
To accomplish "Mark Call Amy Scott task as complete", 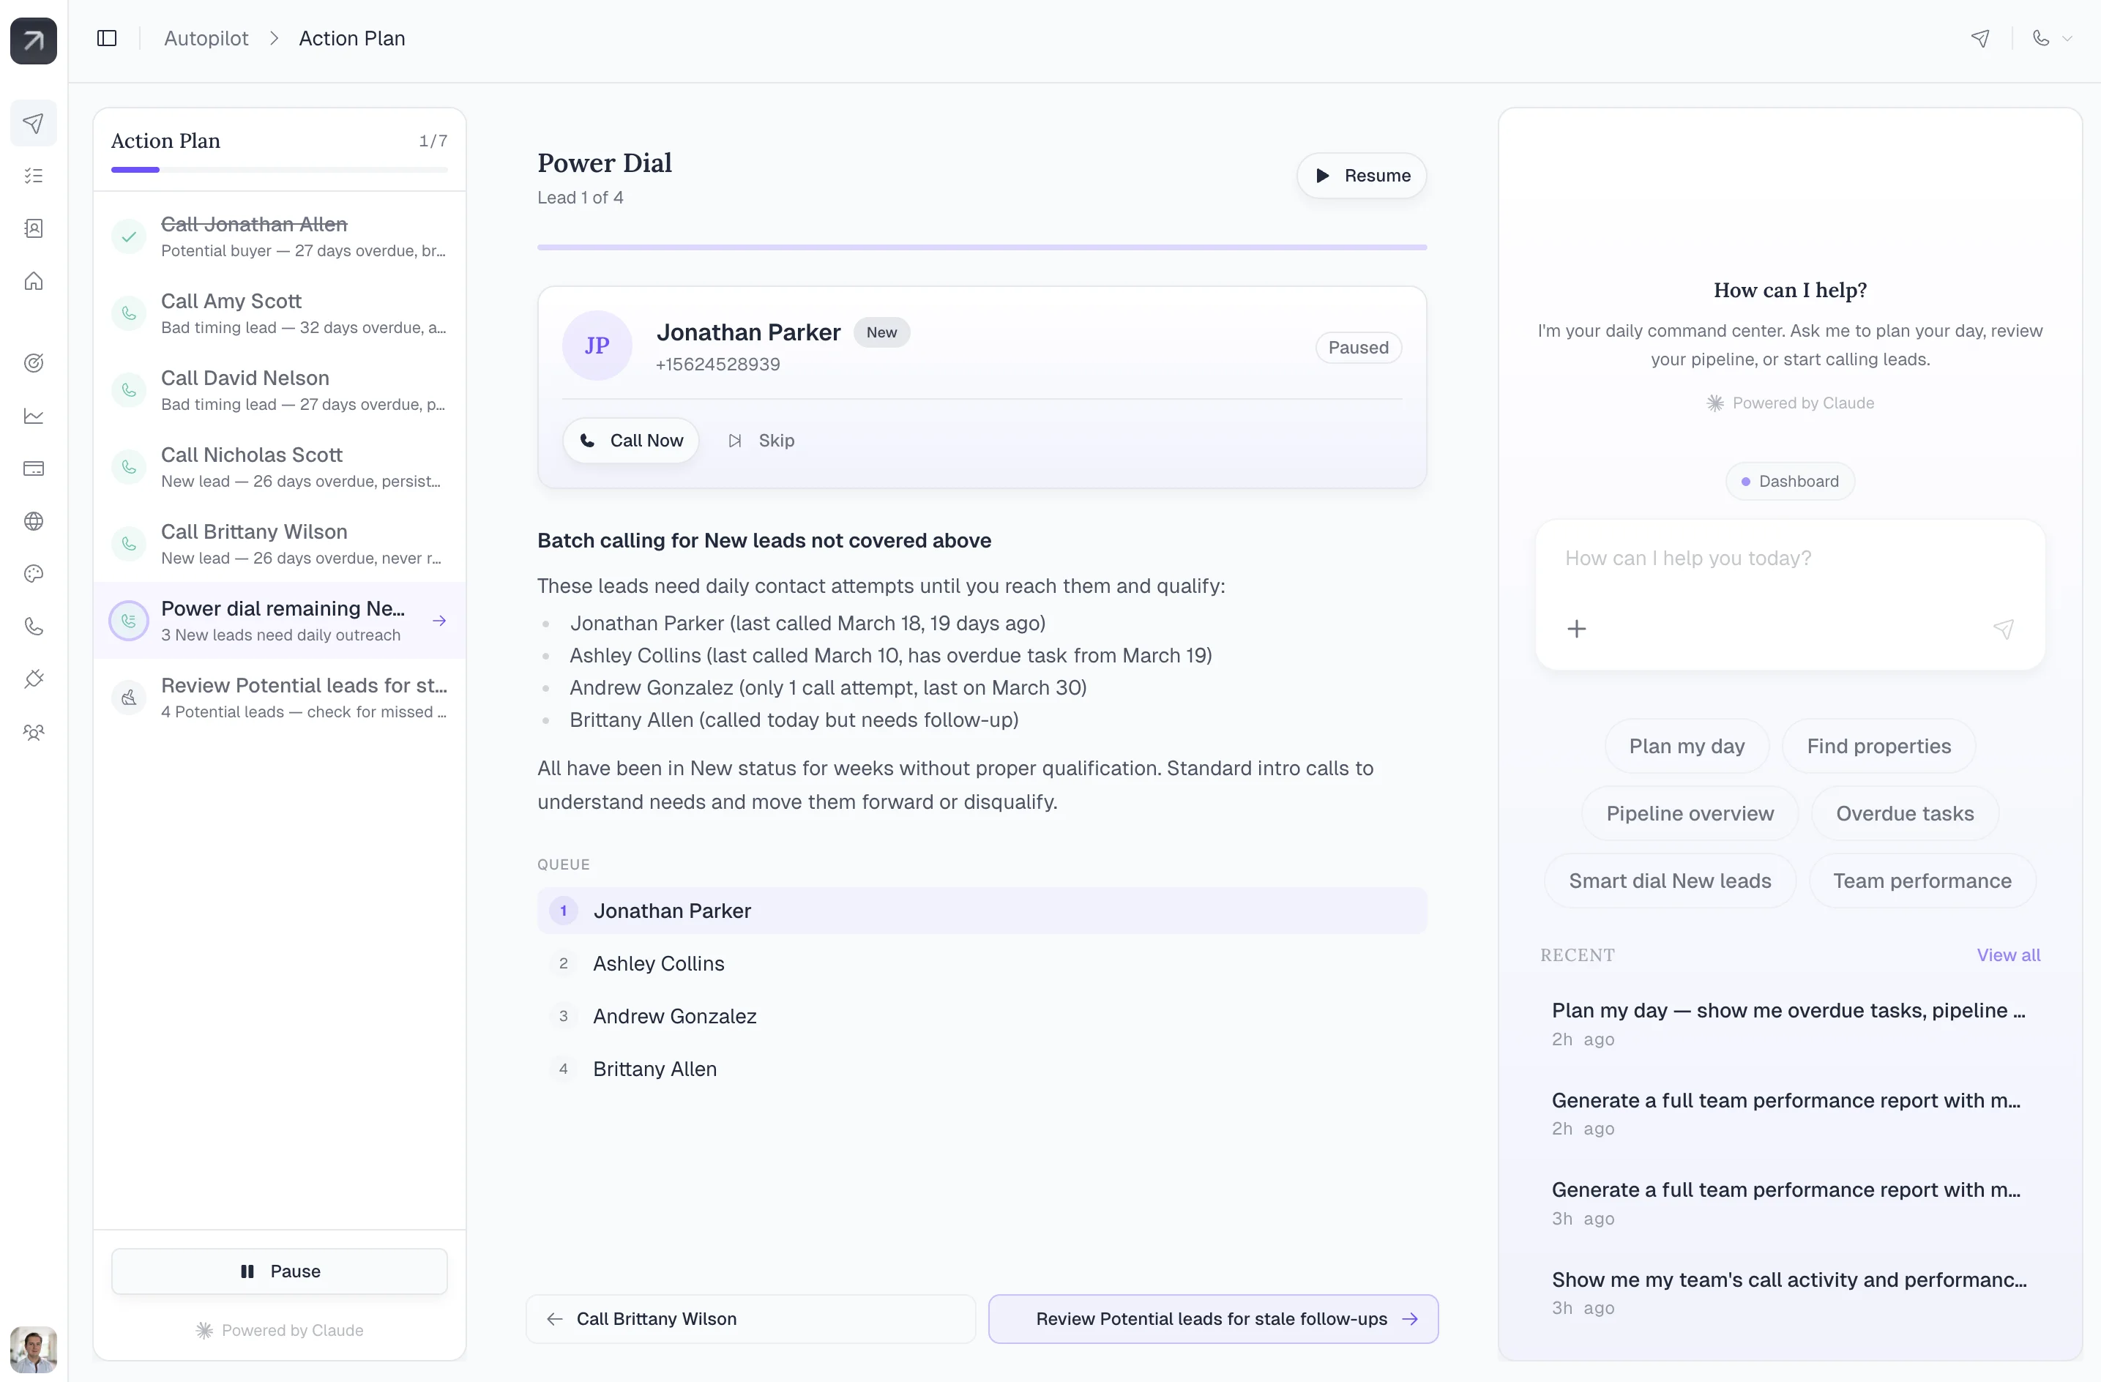I will (x=129, y=313).
